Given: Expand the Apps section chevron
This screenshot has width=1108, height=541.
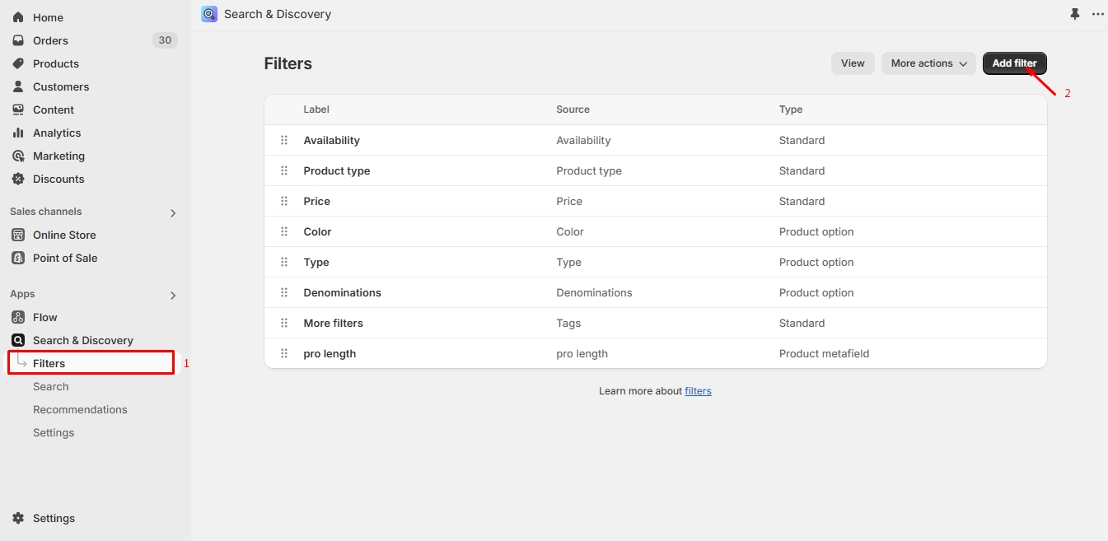Looking at the screenshot, I should (x=173, y=296).
